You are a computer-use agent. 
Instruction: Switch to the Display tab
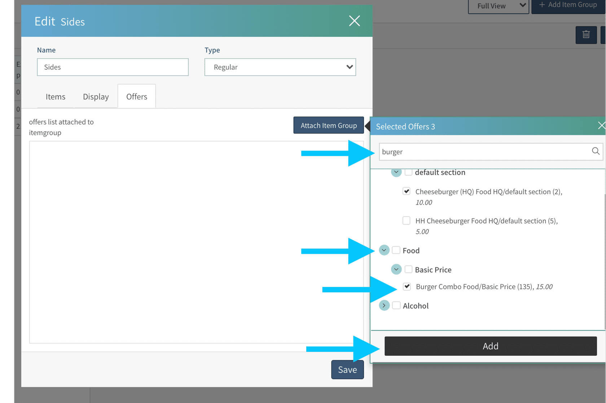click(96, 97)
